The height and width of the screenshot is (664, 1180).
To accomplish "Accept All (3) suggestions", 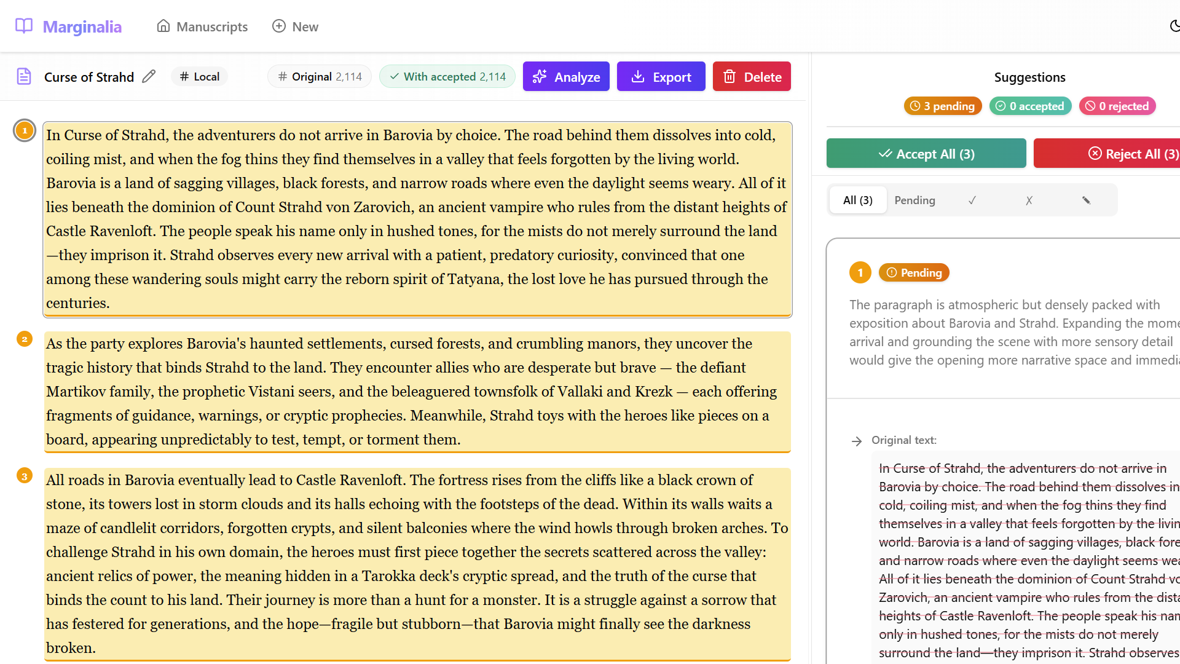I will 926,153.
